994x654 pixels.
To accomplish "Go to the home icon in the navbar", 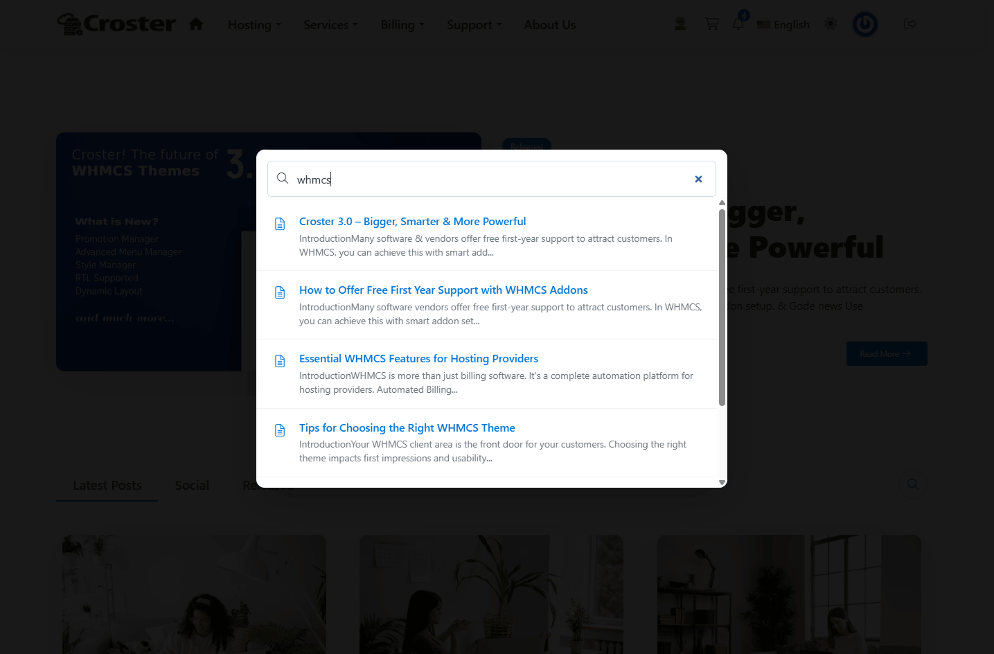I will coord(196,24).
